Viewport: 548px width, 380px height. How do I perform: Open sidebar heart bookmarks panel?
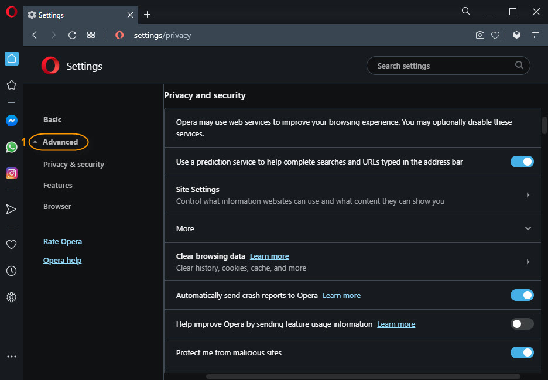pos(12,244)
